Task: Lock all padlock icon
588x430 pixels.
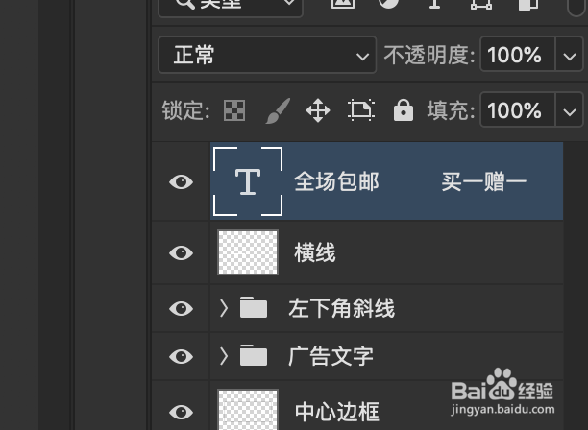Action: (404, 110)
